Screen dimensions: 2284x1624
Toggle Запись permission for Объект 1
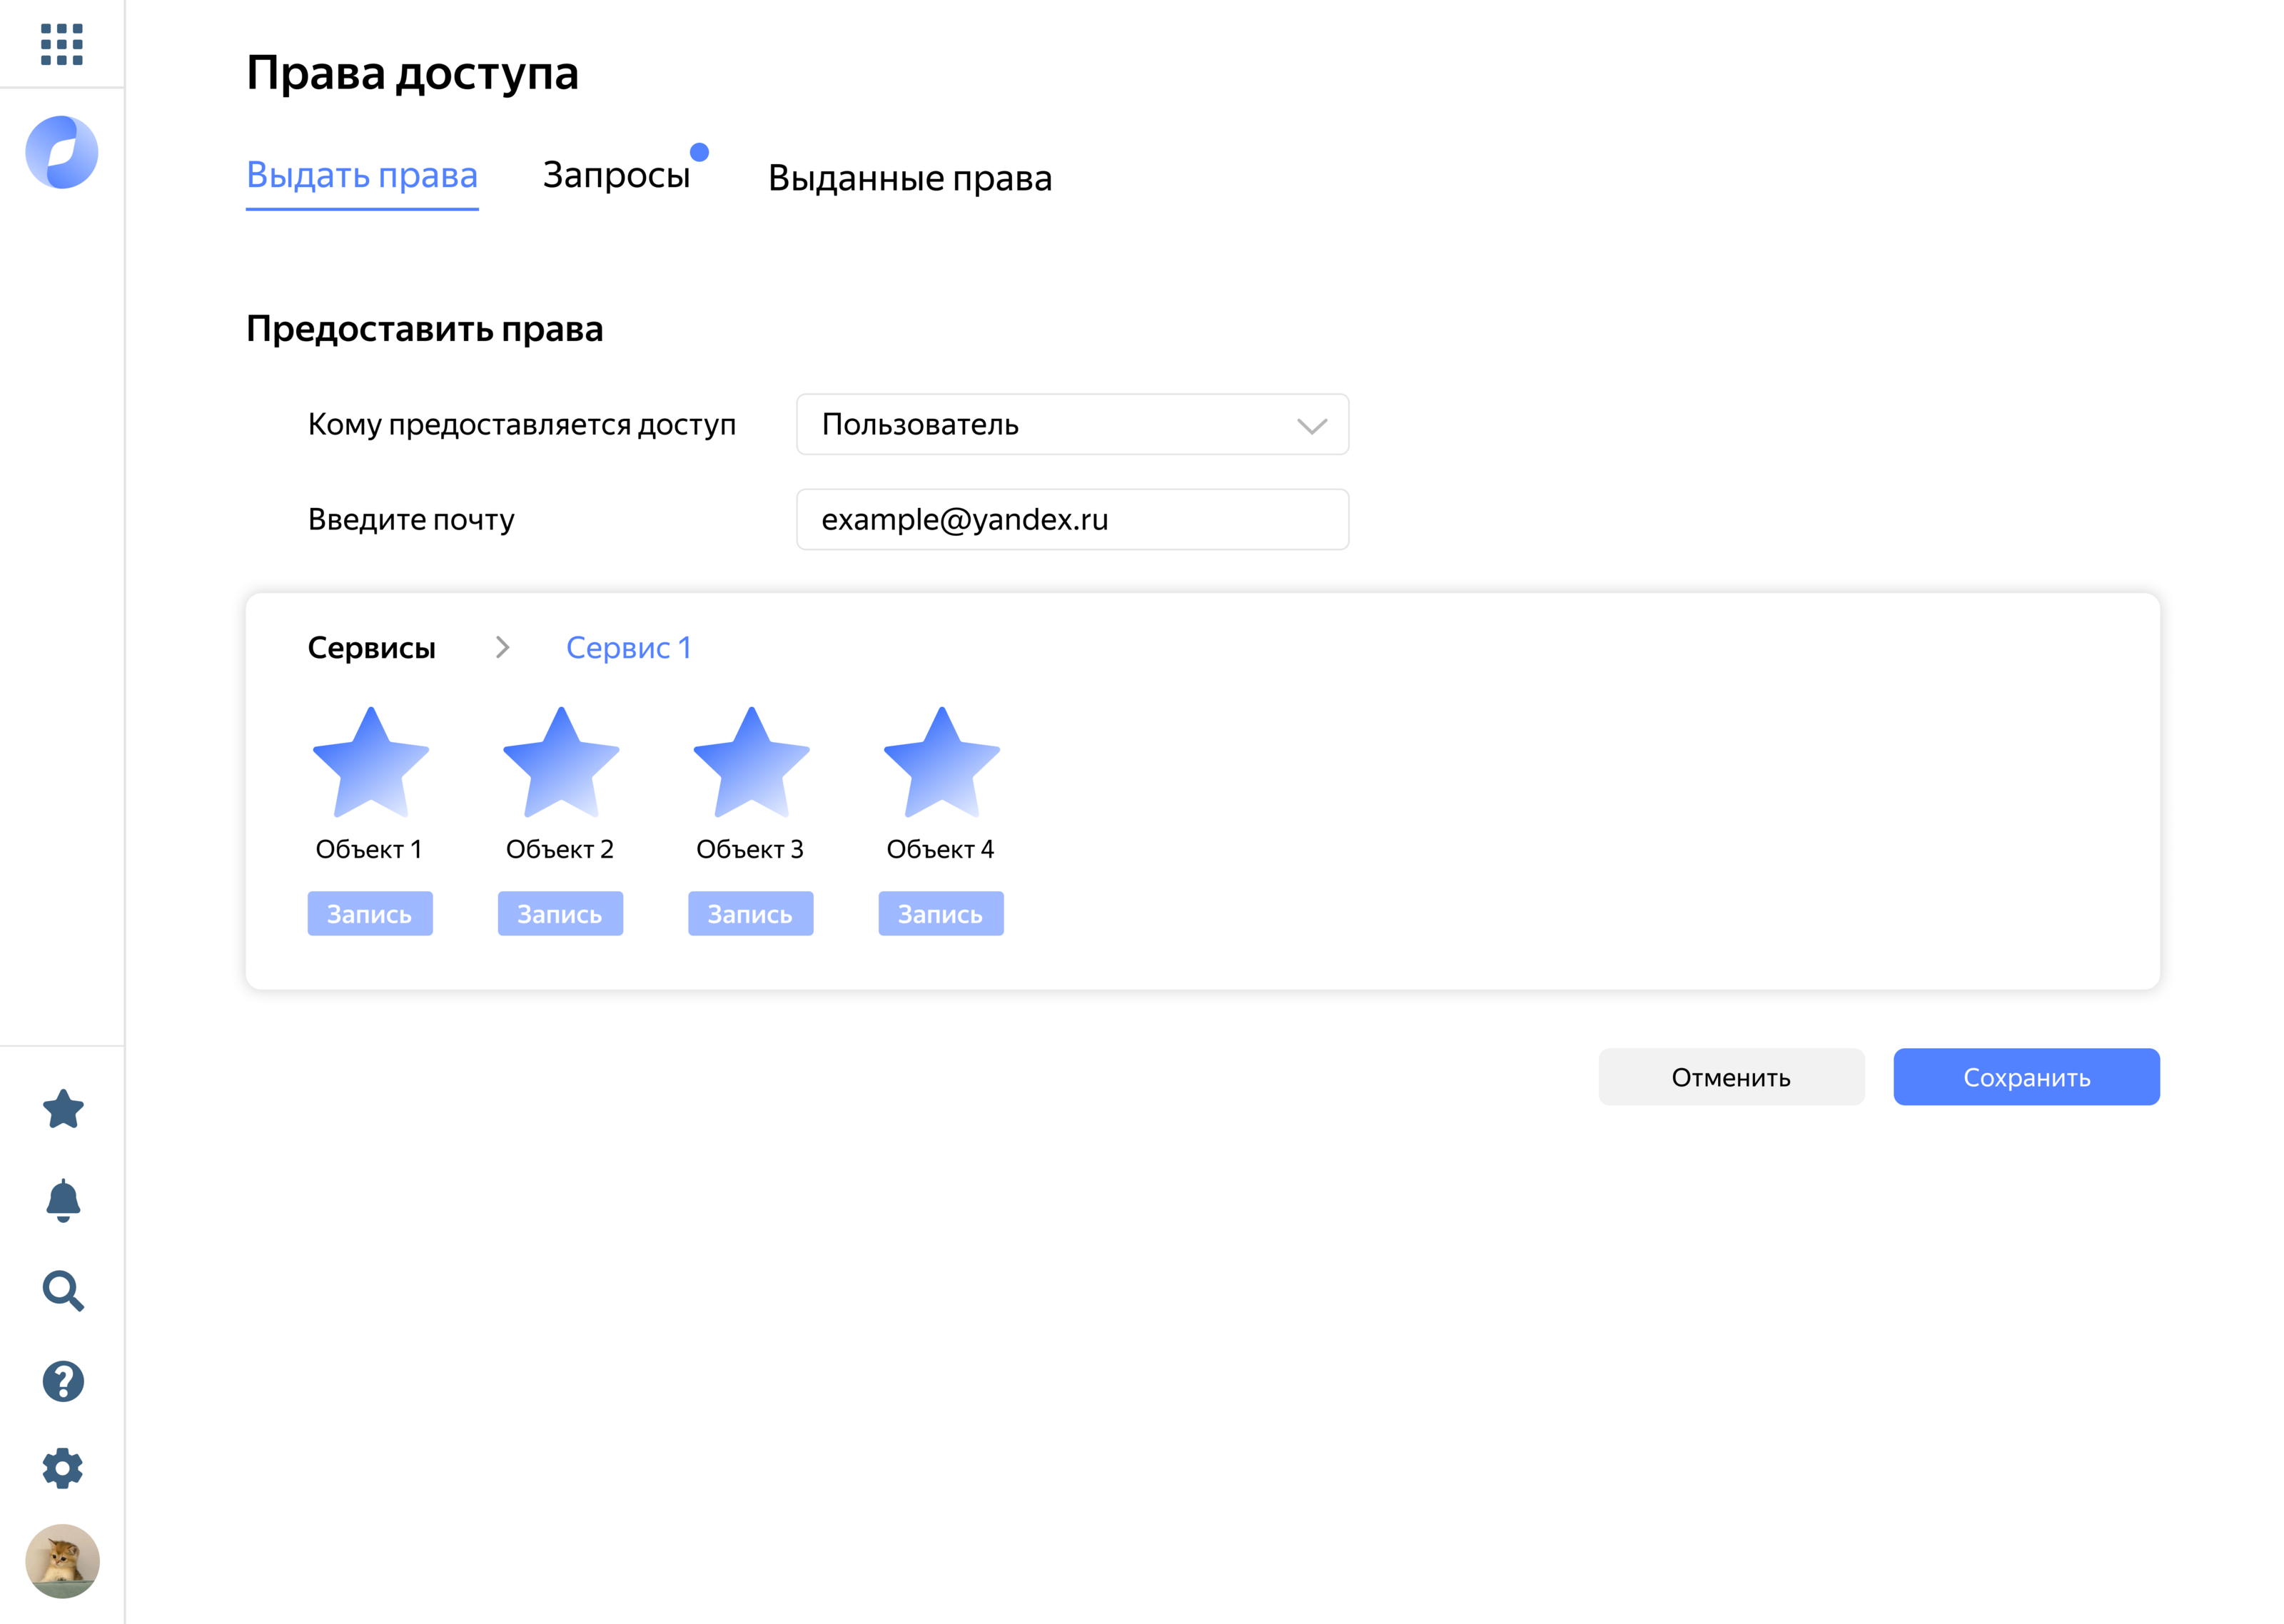370,914
